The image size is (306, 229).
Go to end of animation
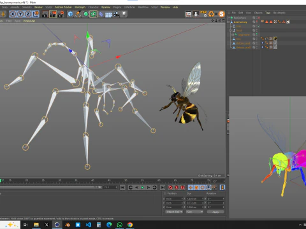[x=163, y=188]
